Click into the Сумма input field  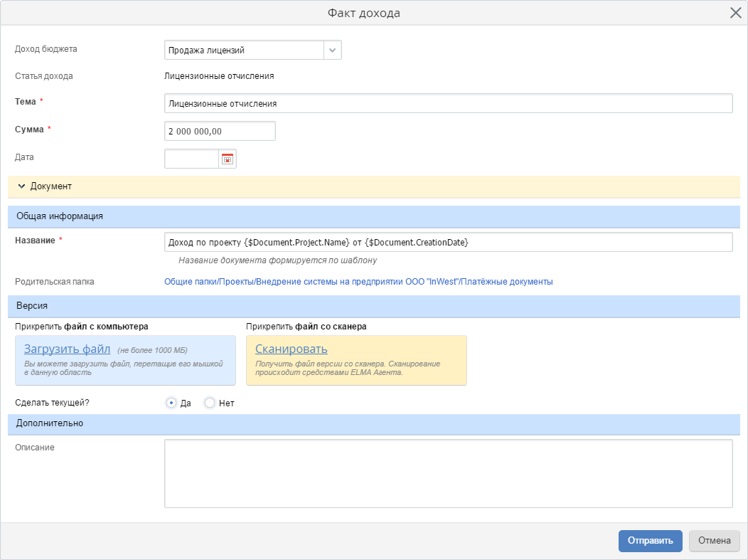click(220, 131)
